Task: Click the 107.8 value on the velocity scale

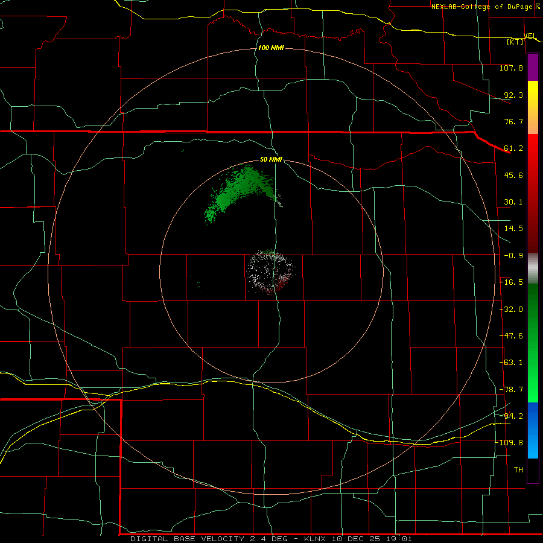Action: point(511,68)
